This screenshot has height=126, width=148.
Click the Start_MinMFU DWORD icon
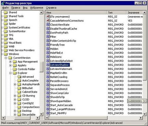(48, 113)
